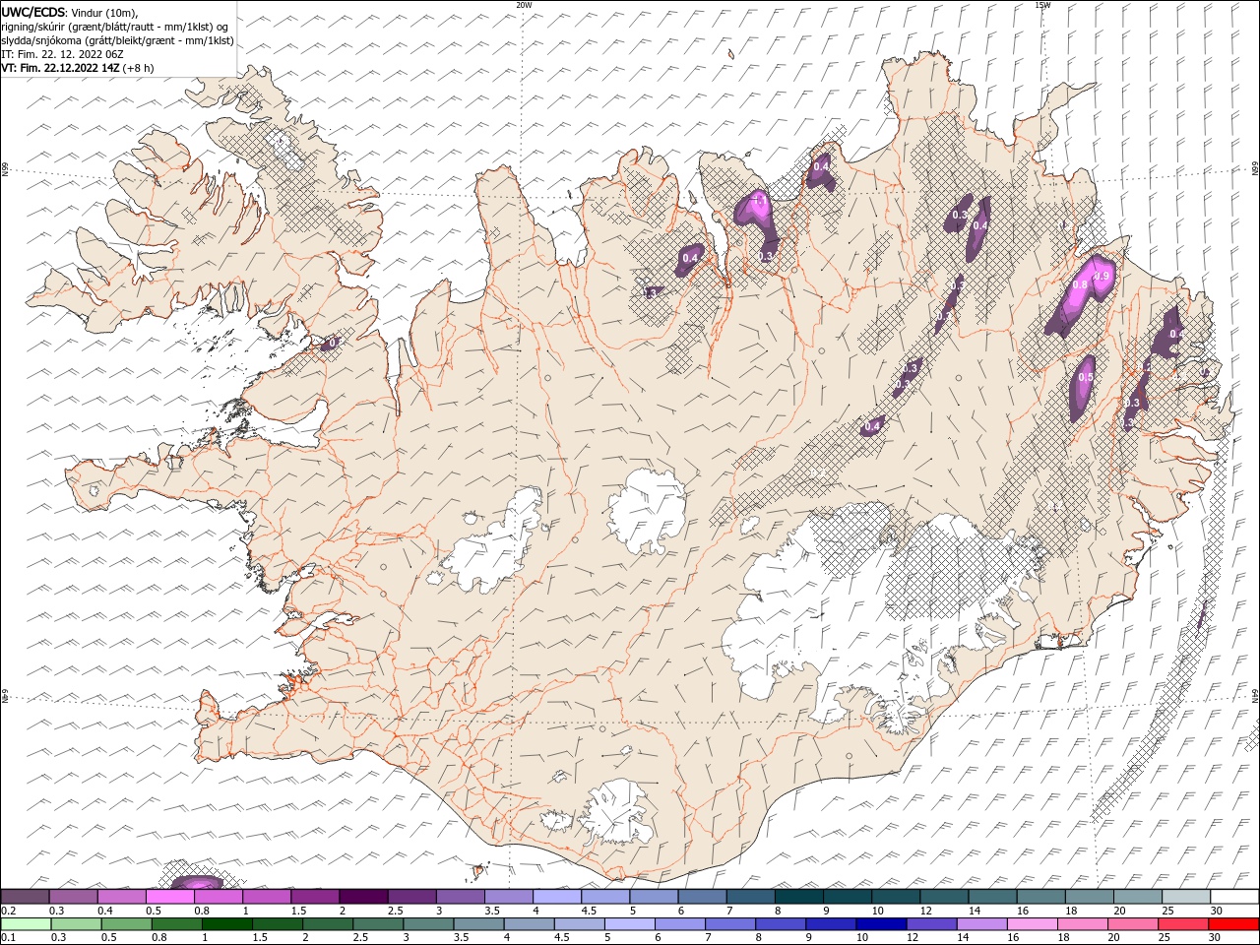Image resolution: width=1260 pixels, height=945 pixels.
Task: Click the light lavender 4–4.5 snow legend swatch
Action: (x=557, y=897)
